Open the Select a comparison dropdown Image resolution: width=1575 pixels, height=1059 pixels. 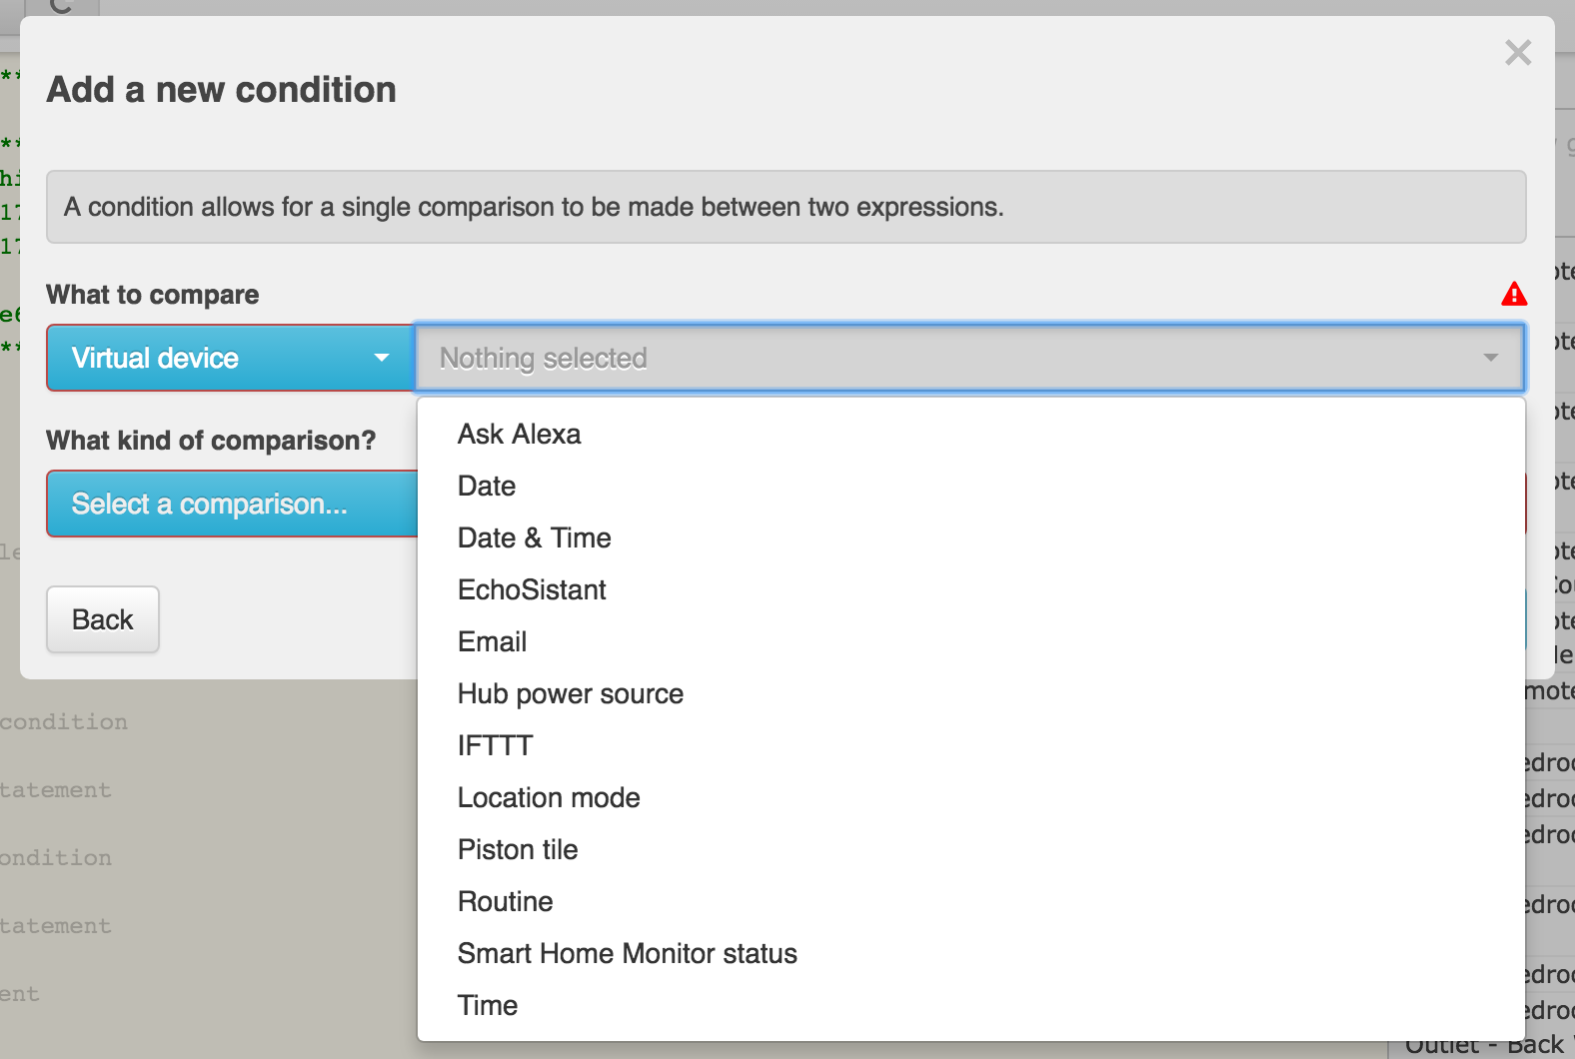[x=232, y=504]
